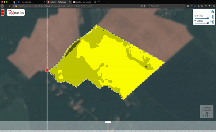Viewport: 216px width, 132px height.
Task: Open the page actions three-dot menu
Action: pyautogui.click(x=138, y=6)
